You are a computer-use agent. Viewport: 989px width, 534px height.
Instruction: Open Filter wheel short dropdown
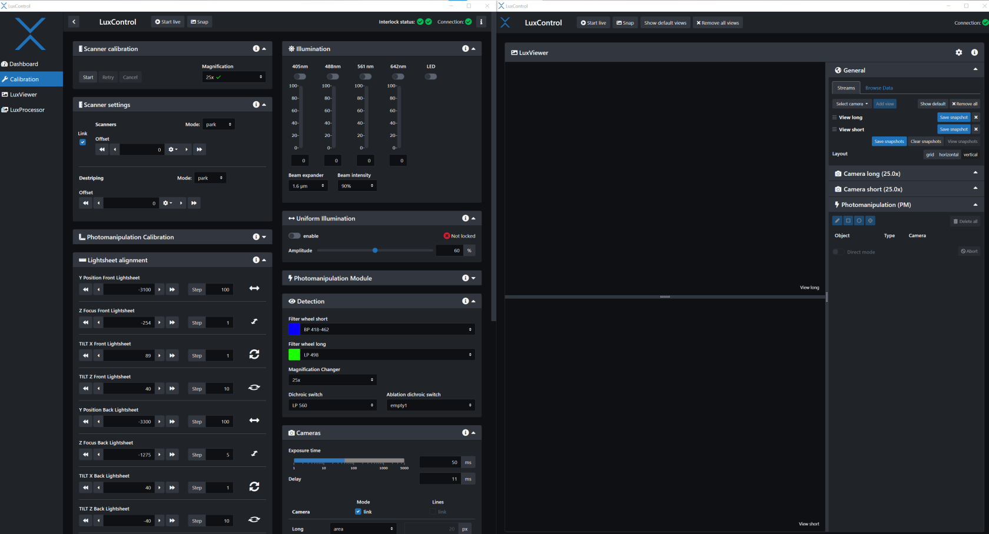387,329
